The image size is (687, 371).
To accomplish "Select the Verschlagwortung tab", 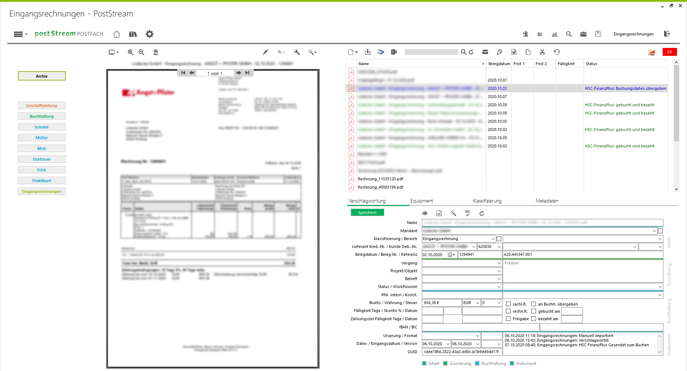I will point(367,201).
